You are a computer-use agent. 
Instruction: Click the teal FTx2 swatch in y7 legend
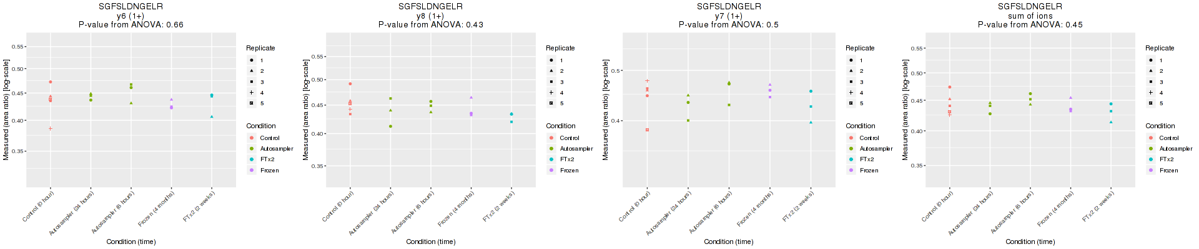coord(851,159)
